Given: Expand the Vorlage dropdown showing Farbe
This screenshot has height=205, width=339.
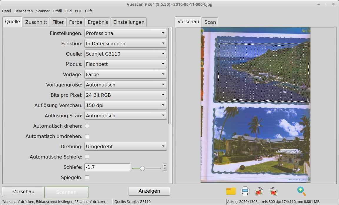Looking at the screenshot, I should [125, 74].
